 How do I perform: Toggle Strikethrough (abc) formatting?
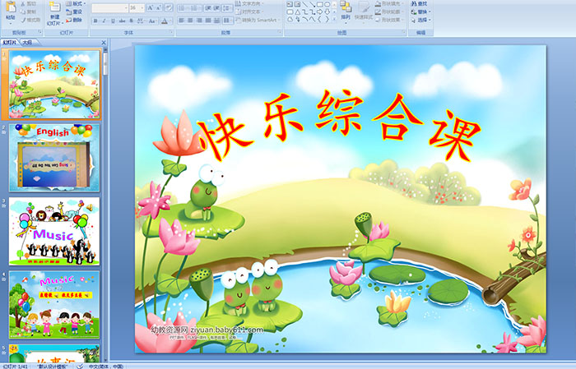click(x=122, y=21)
